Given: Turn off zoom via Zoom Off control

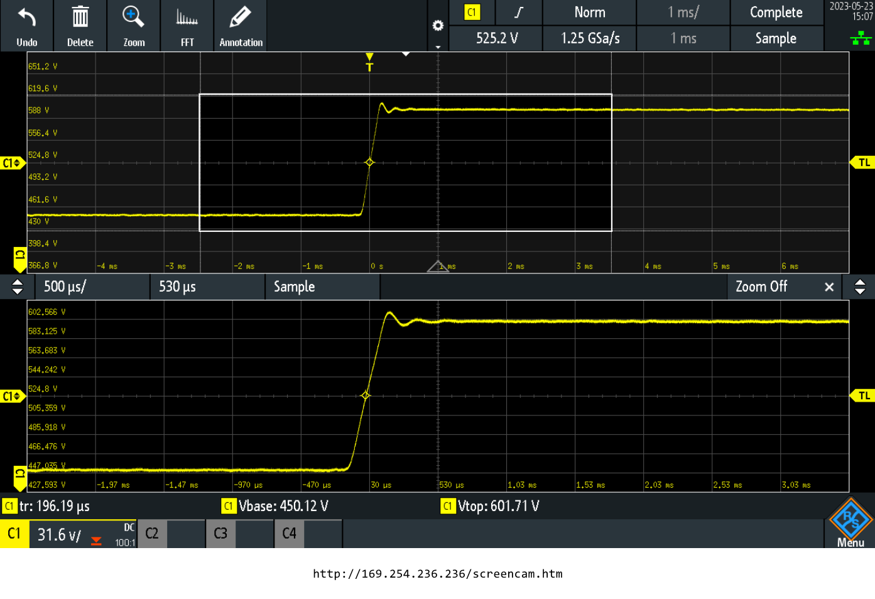Looking at the screenshot, I should coord(761,287).
